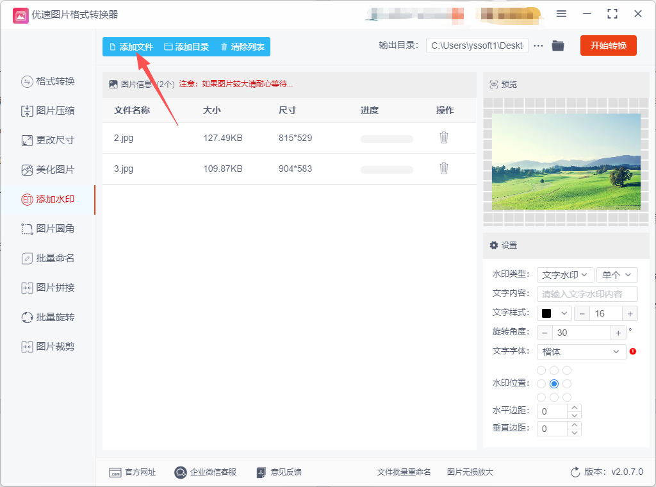The height and width of the screenshot is (487, 656).
Task: Select the top-left watermark position
Action: click(541, 370)
